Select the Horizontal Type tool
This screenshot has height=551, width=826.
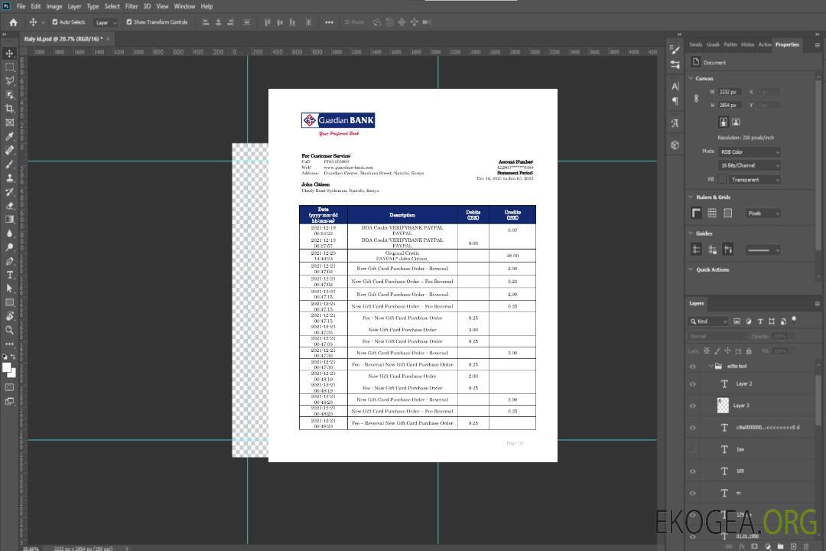click(9, 275)
